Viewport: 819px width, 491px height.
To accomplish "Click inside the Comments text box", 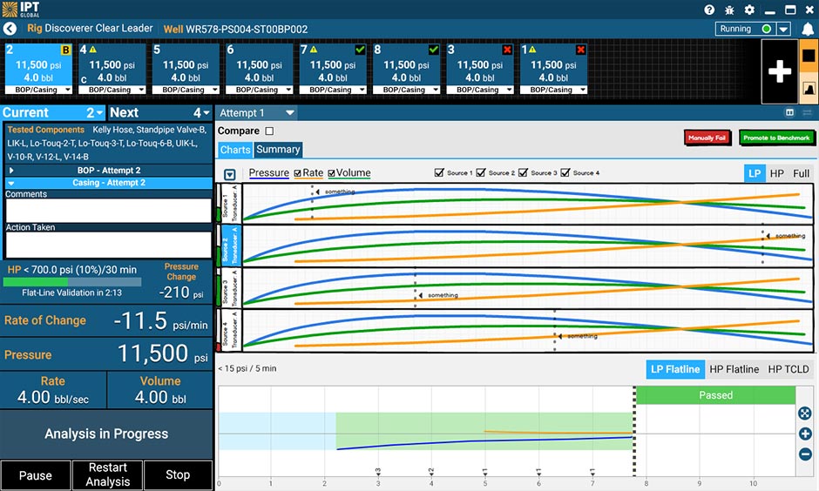I will pyautogui.click(x=107, y=211).
